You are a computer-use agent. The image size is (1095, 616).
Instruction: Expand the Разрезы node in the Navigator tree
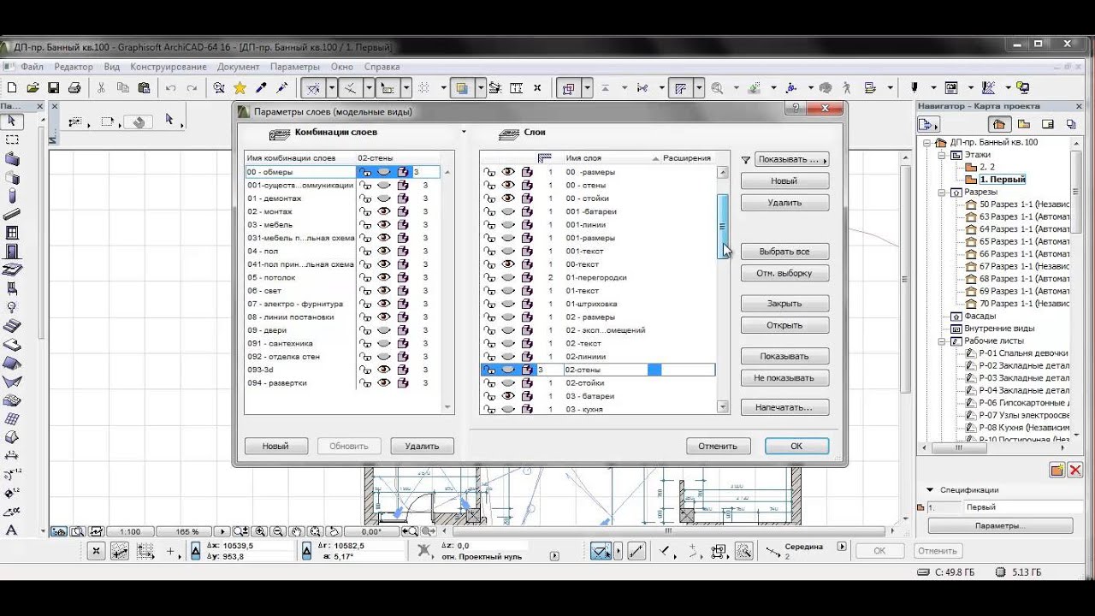[944, 192]
